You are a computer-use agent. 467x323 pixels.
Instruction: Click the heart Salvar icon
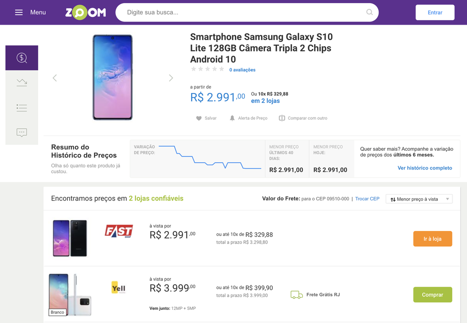click(199, 118)
